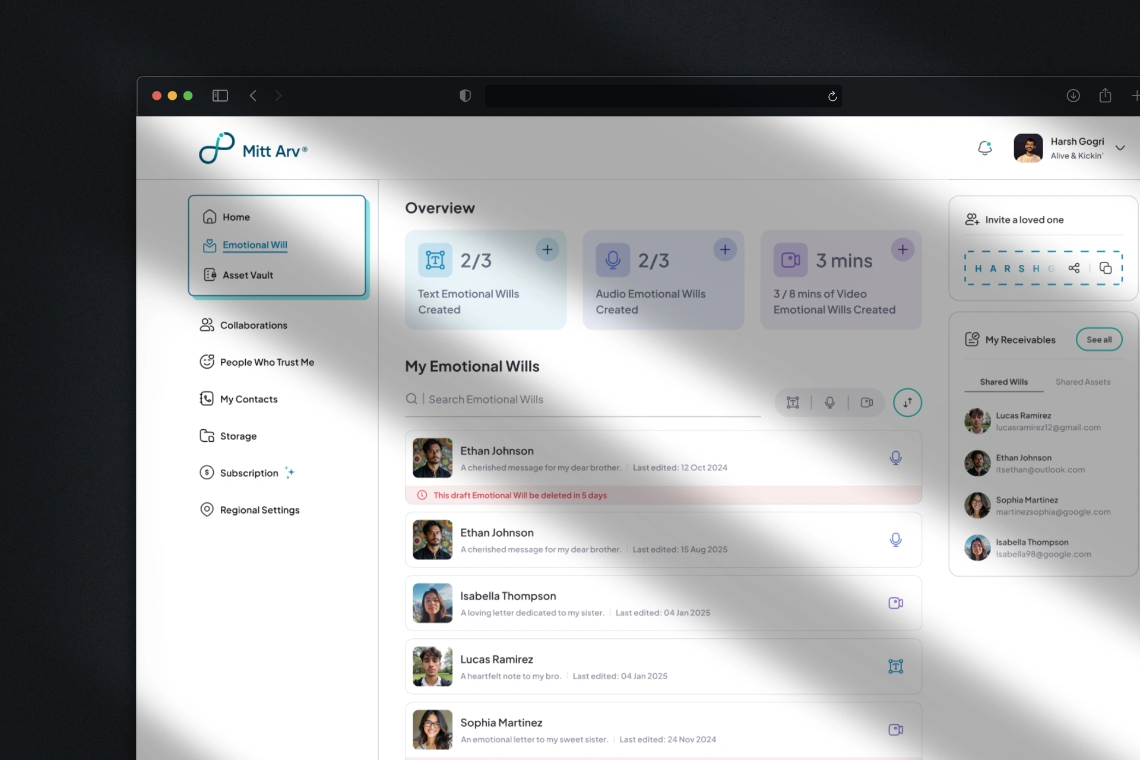Image resolution: width=1140 pixels, height=760 pixels.
Task: Add a new Text Emotional Will
Action: (x=547, y=250)
